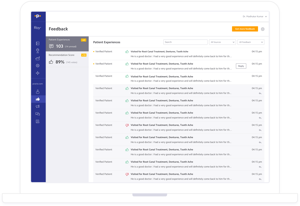Select the thumbs up Feedback icon in sidebar
This screenshot has height=206, width=300.
[x=38, y=99]
